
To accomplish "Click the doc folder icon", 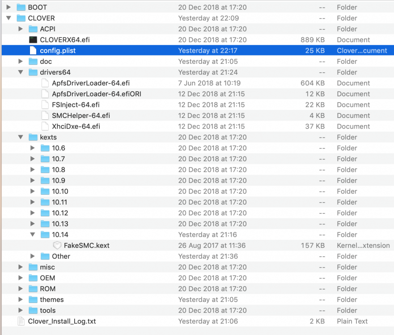I will click(x=33, y=61).
